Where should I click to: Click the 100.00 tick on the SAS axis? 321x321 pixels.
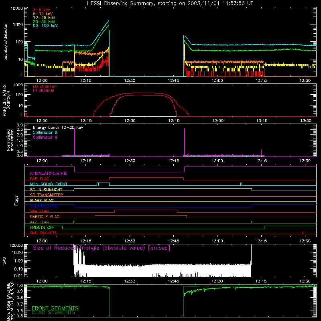pos(16,246)
